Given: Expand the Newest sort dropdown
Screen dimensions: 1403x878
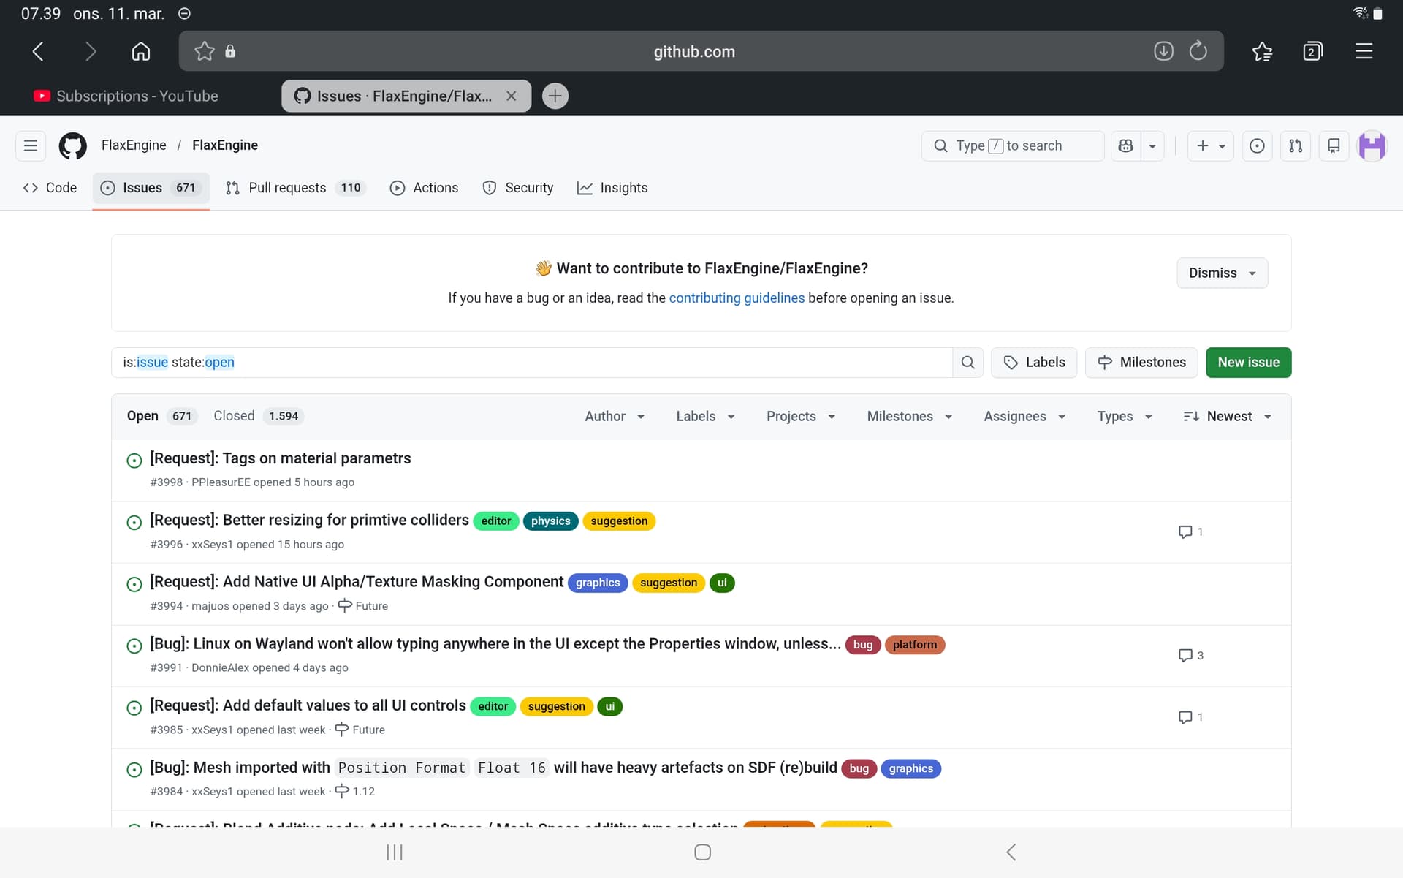Looking at the screenshot, I should 1228,416.
